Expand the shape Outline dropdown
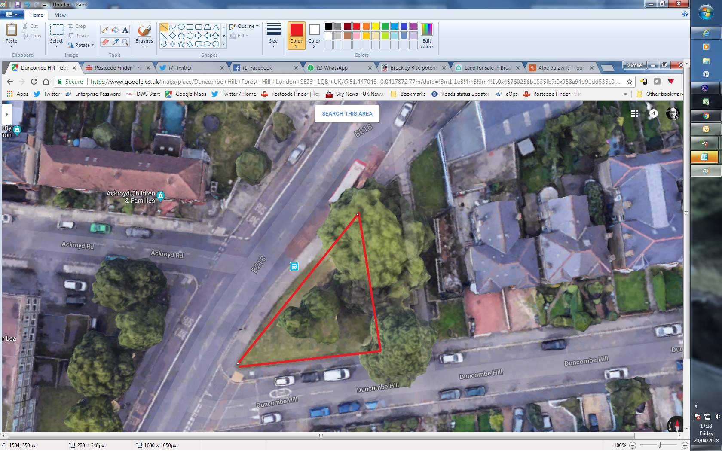This screenshot has height=451, width=722. tap(244, 26)
